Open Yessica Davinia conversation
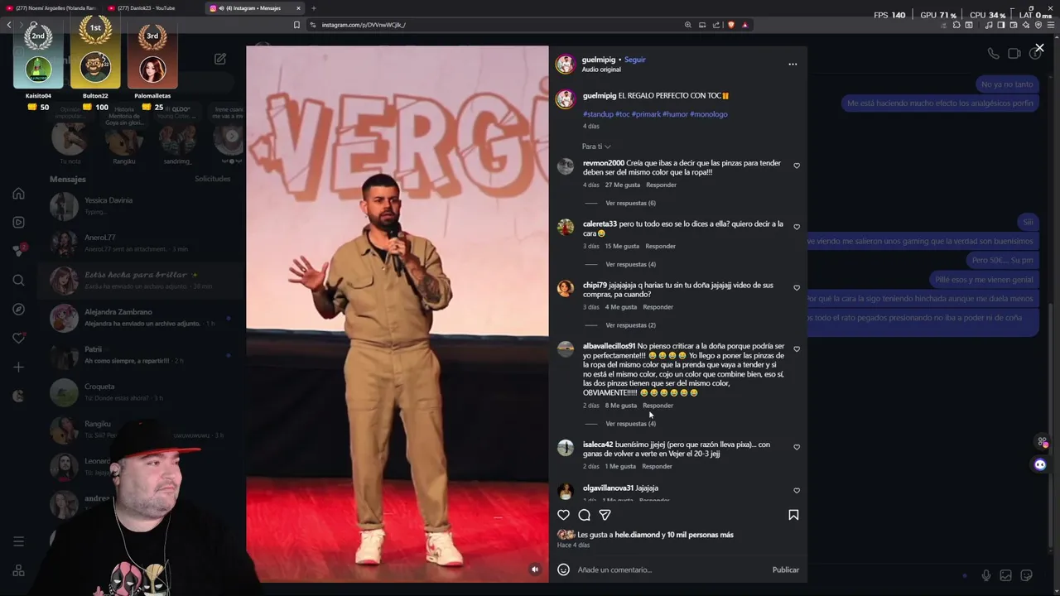 pyautogui.click(x=141, y=206)
